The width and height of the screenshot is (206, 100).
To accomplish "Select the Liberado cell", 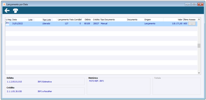I will (x=46, y=24).
